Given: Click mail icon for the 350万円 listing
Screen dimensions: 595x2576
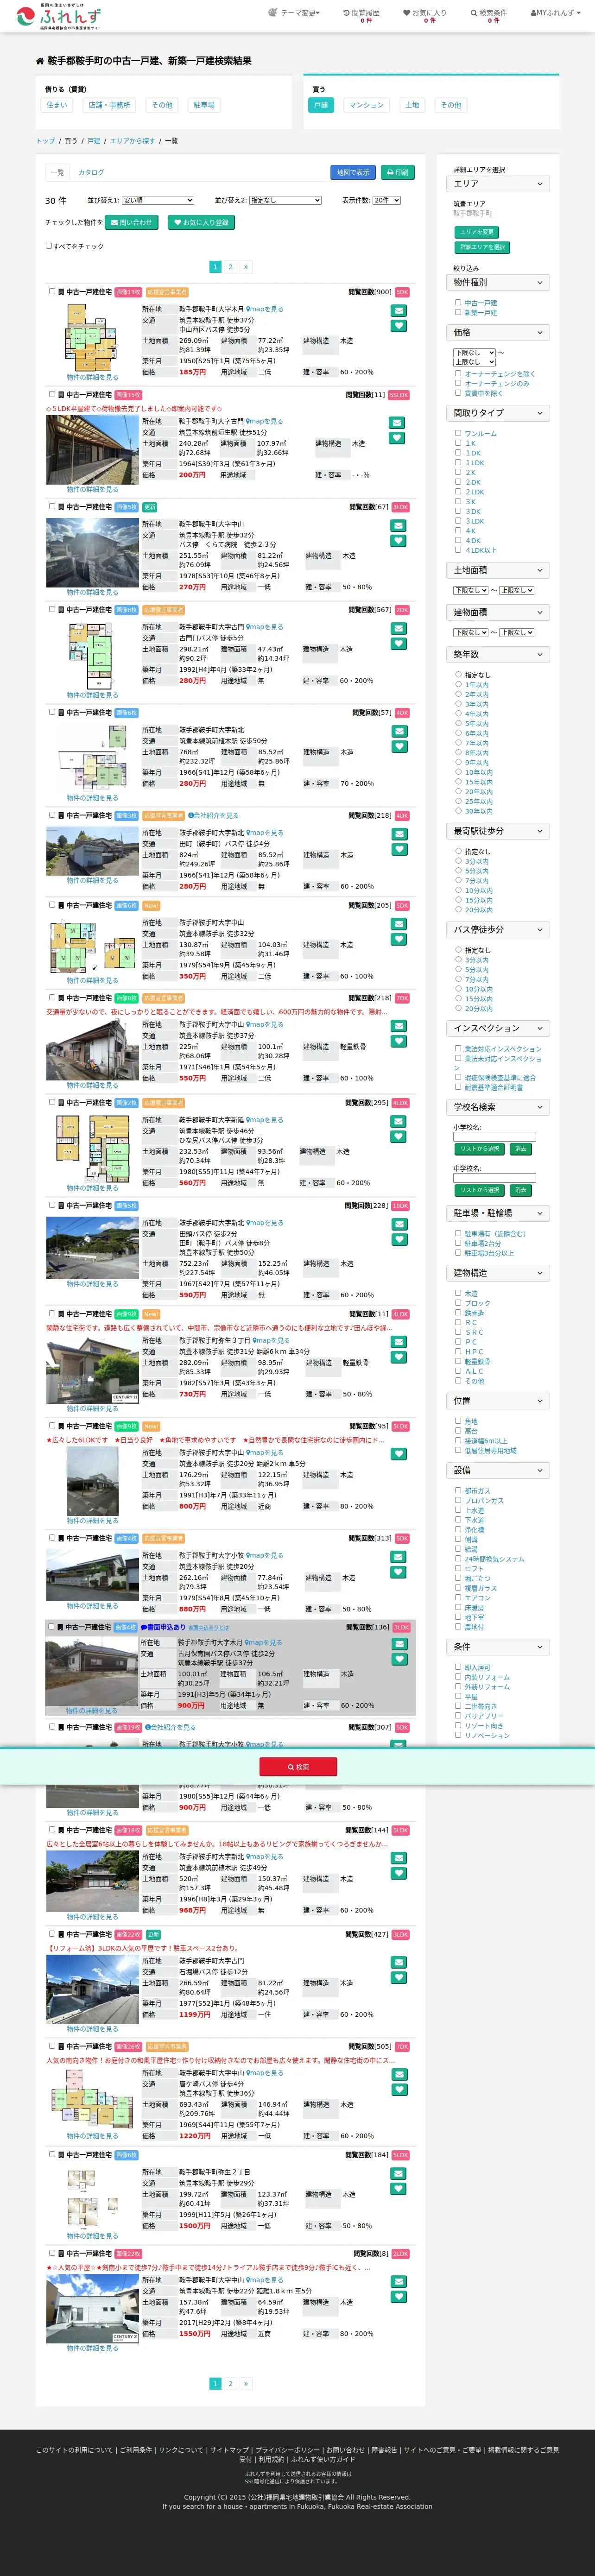Looking at the screenshot, I should [398, 924].
